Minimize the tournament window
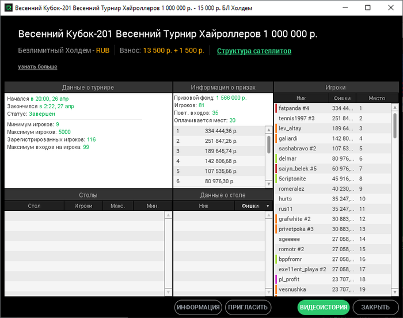Image resolution: width=403 pixels, height=318 pixels. point(345,7)
